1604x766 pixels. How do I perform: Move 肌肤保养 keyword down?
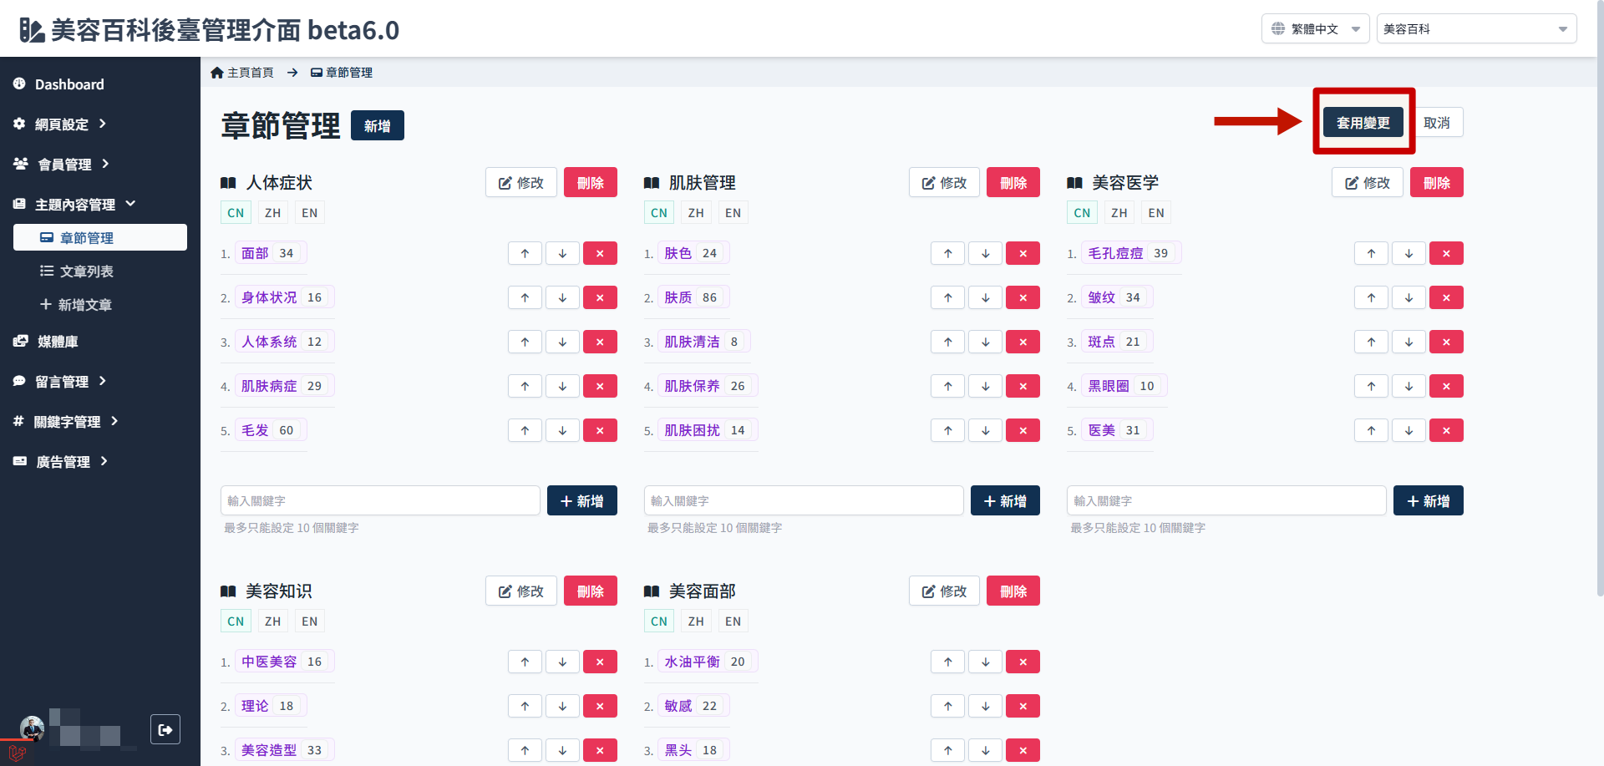point(986,386)
